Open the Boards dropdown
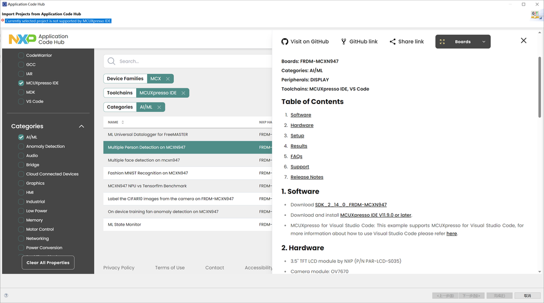The width and height of the screenshot is (544, 303). pyautogui.click(x=463, y=41)
